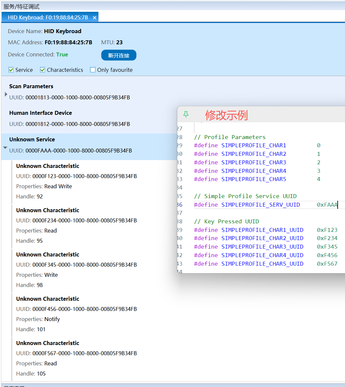Click UUID 00001812-0000-1000-8000-00805F9B34FB text
Image resolution: width=345 pixels, height=387 pixels.
pyautogui.click(x=70, y=124)
